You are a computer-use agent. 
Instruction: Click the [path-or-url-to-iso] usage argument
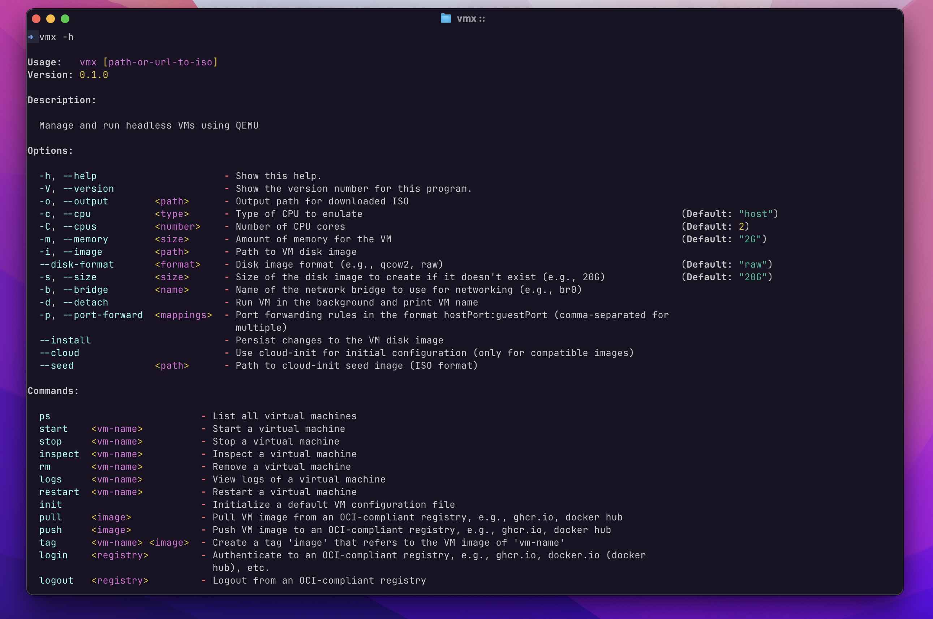[x=160, y=62]
